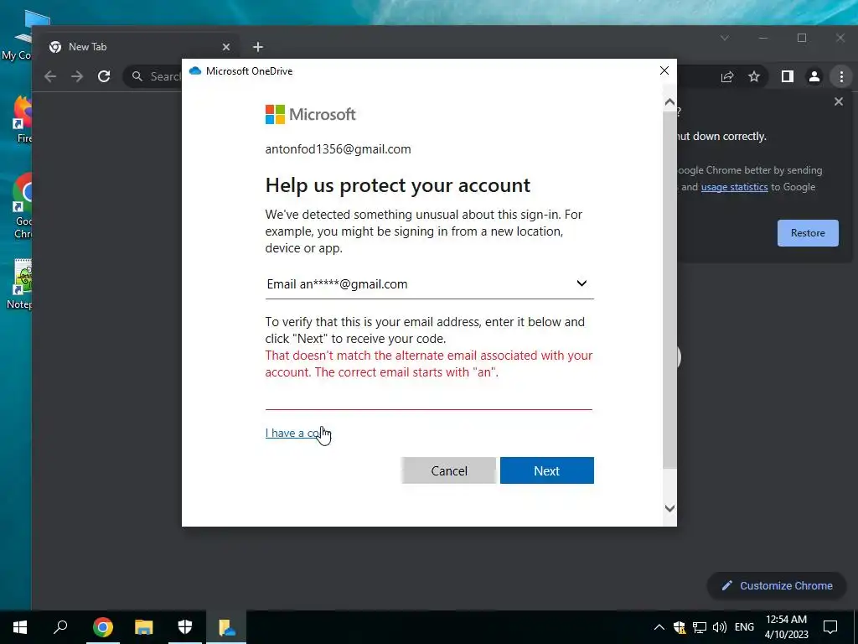858x644 pixels.
Task: Reload the page in Chrome
Action: [x=104, y=76]
